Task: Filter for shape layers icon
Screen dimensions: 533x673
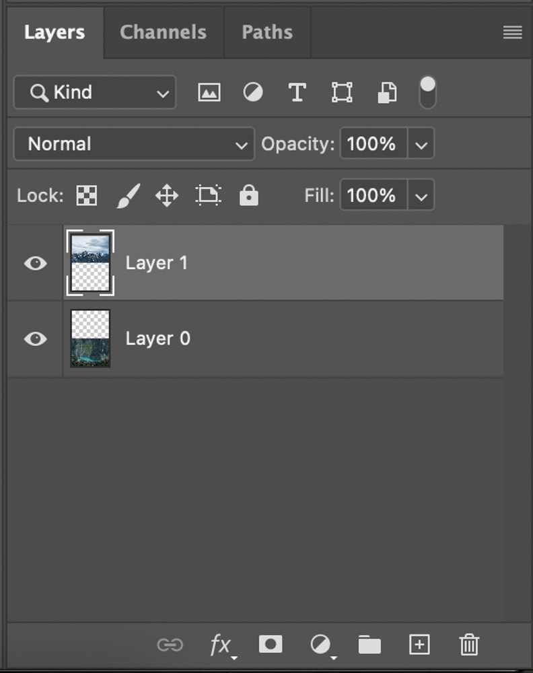Action: [x=342, y=92]
